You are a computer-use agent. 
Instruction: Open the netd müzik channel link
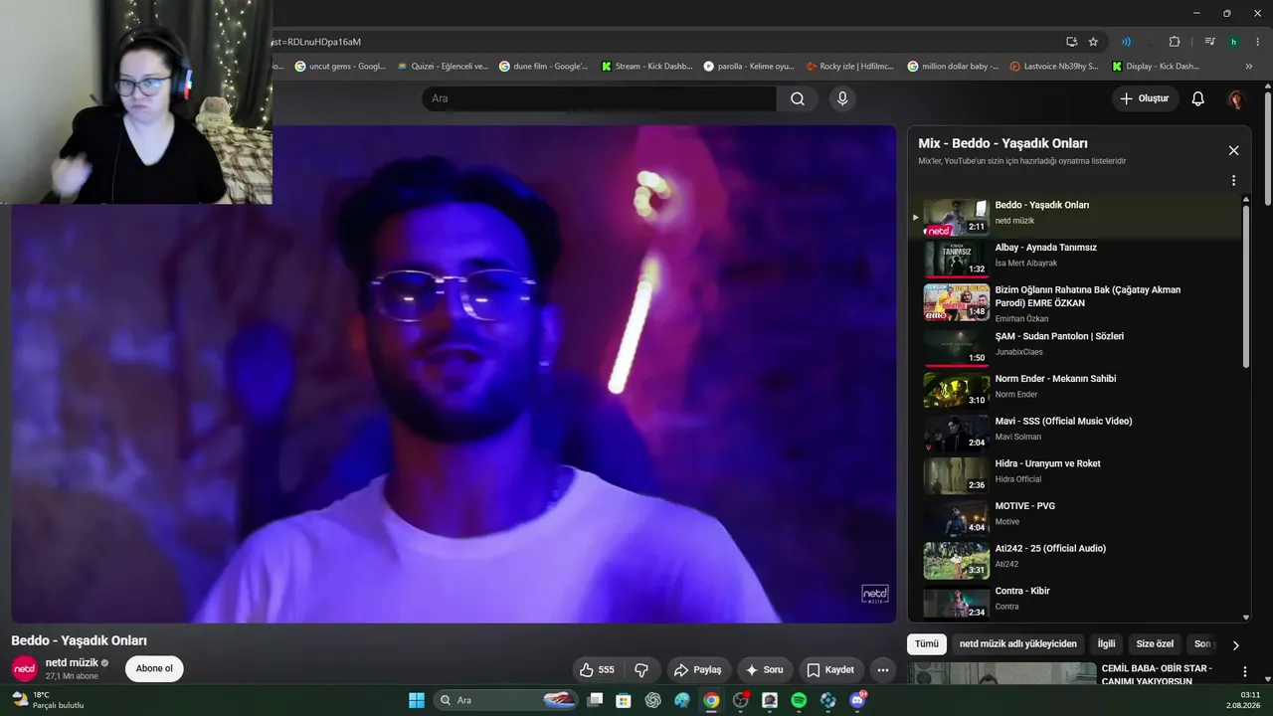[x=72, y=662]
